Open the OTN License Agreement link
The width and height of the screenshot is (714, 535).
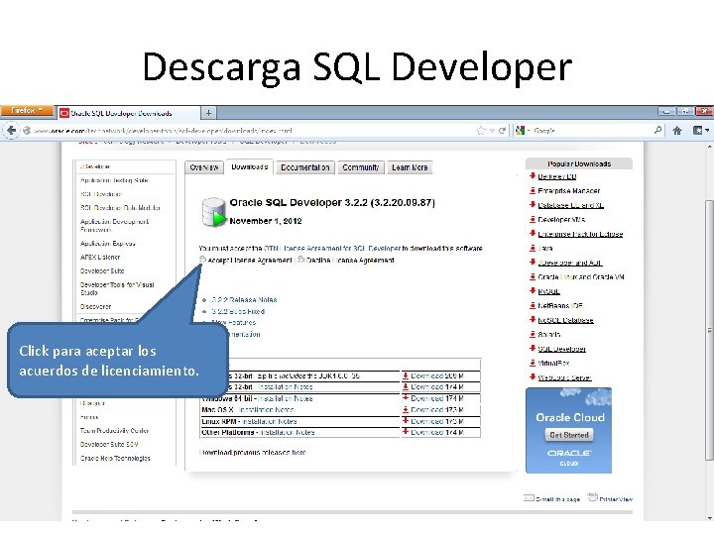pos(332,249)
